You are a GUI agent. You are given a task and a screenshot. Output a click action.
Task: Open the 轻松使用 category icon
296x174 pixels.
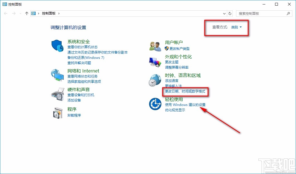coord(155,104)
